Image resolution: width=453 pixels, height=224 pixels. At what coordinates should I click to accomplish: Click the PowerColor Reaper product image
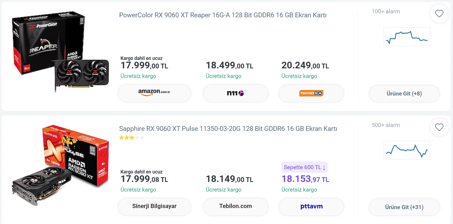tap(60, 52)
